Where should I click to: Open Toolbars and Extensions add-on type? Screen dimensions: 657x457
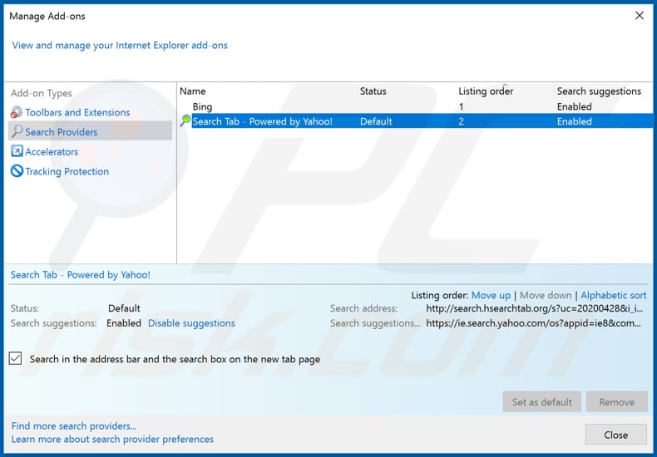(x=77, y=112)
